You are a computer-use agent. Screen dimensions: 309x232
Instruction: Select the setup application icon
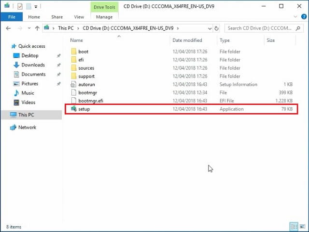pos(74,109)
